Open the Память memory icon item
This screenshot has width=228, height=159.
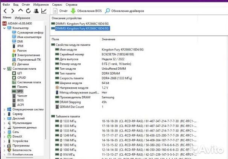coord(20,87)
